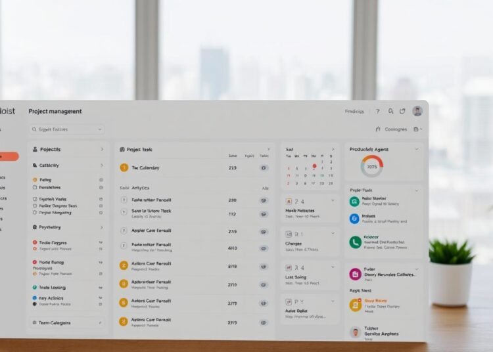Expand the Poyrtletiry section chevron
493x352 pixels.
(x=101, y=227)
